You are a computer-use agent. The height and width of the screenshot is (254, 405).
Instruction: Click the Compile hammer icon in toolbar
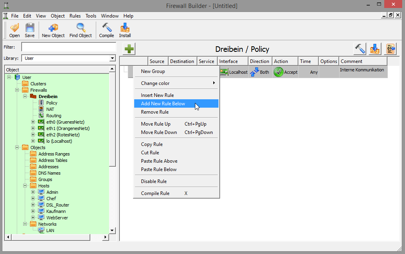click(107, 28)
